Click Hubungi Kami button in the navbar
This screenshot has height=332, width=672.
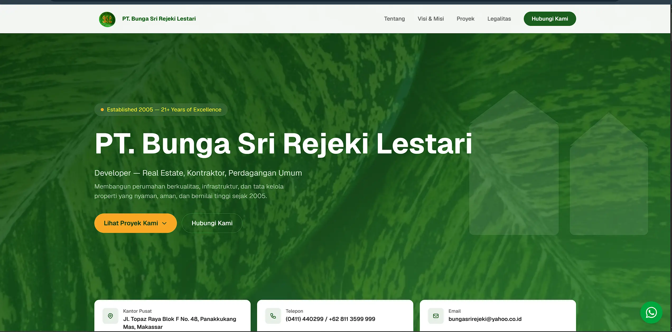point(550,19)
